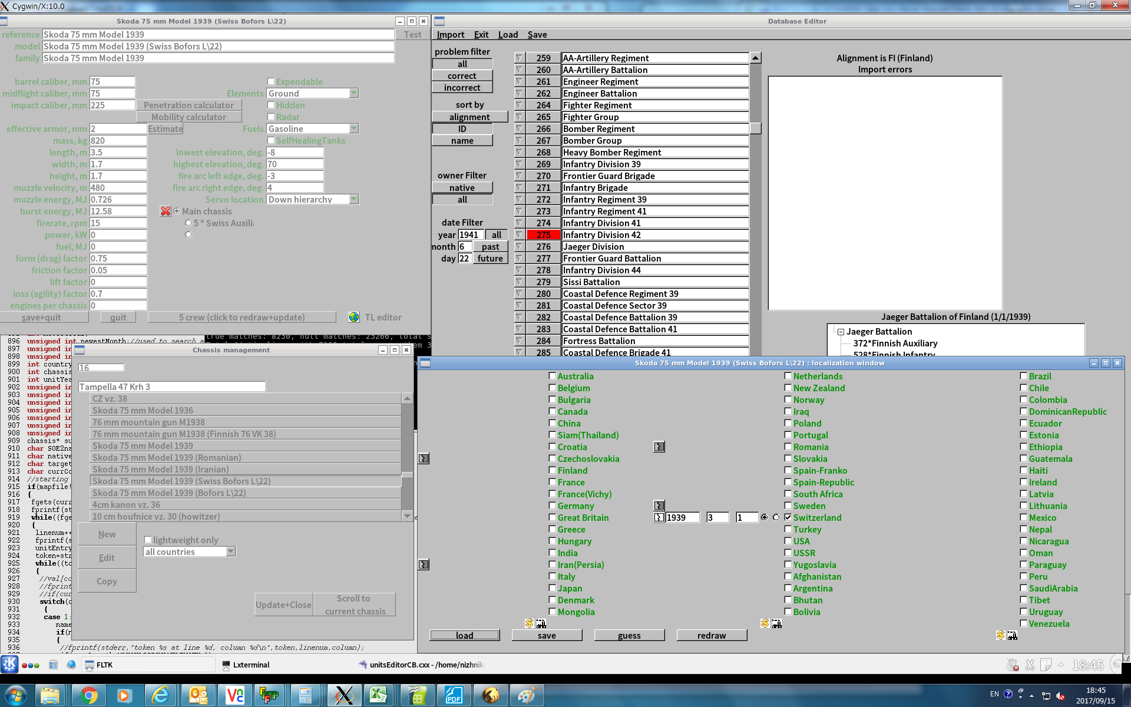Open Excel from the Windows taskbar
Viewport: 1131px width, 707px height.
pos(378,696)
